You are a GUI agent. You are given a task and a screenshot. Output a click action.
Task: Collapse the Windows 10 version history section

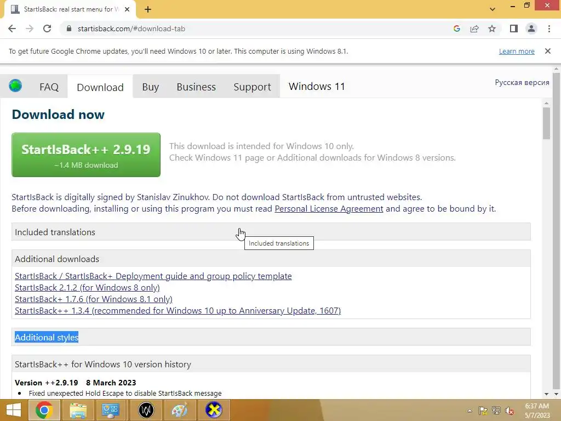click(x=271, y=364)
